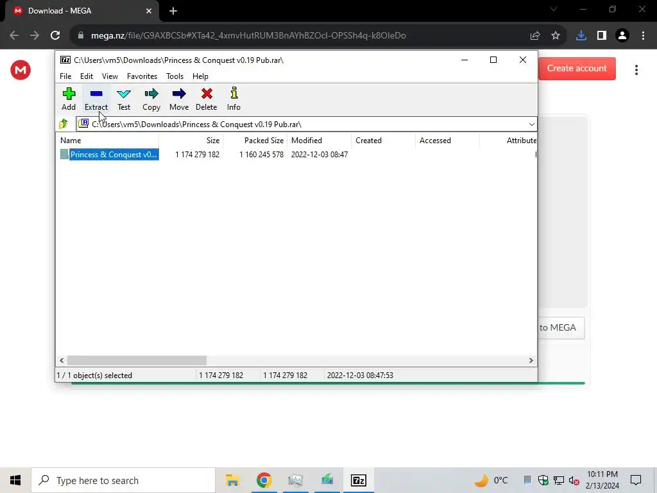Open the notification center icon

point(636,480)
